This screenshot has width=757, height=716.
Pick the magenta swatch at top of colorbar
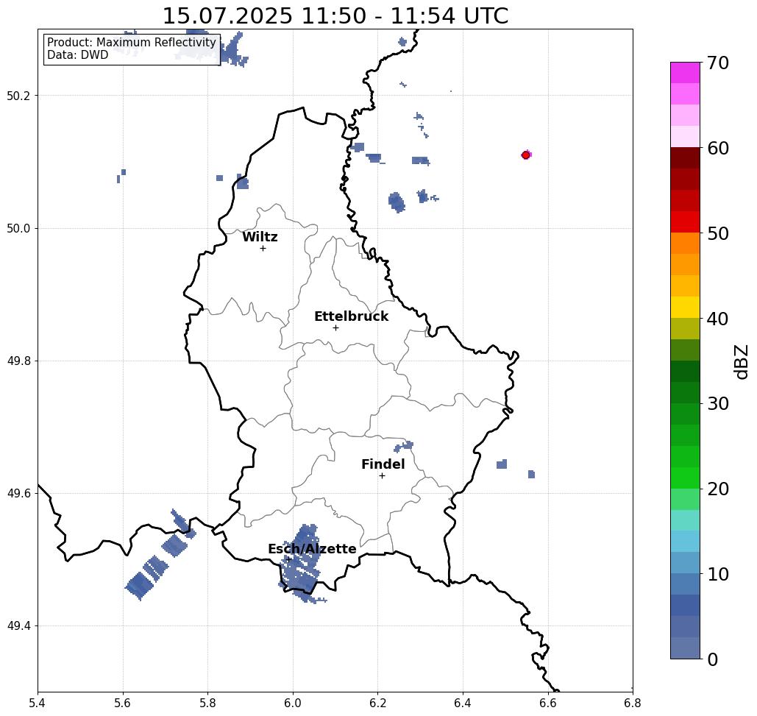(x=685, y=73)
